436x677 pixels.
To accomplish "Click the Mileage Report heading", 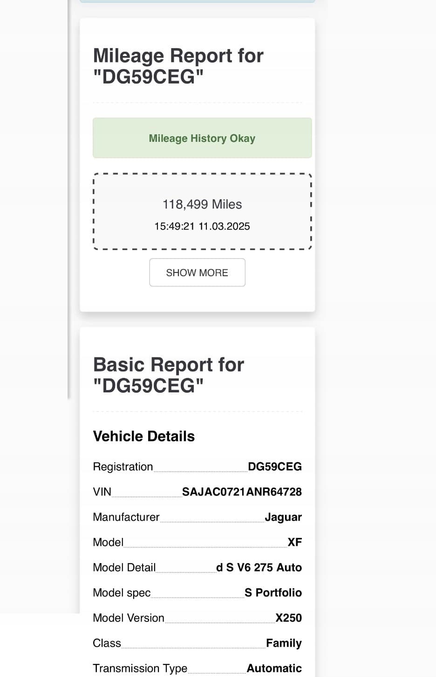I will 178,66.
